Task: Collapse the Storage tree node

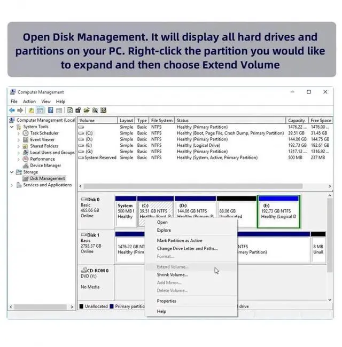Action: (12, 172)
